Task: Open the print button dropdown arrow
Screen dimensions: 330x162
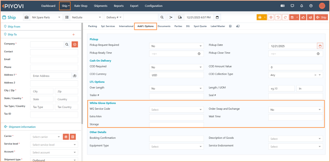Action: (x=265, y=18)
